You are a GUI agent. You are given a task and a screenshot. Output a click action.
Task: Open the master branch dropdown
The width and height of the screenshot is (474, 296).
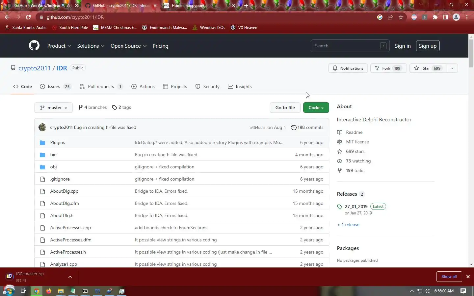coord(53,108)
